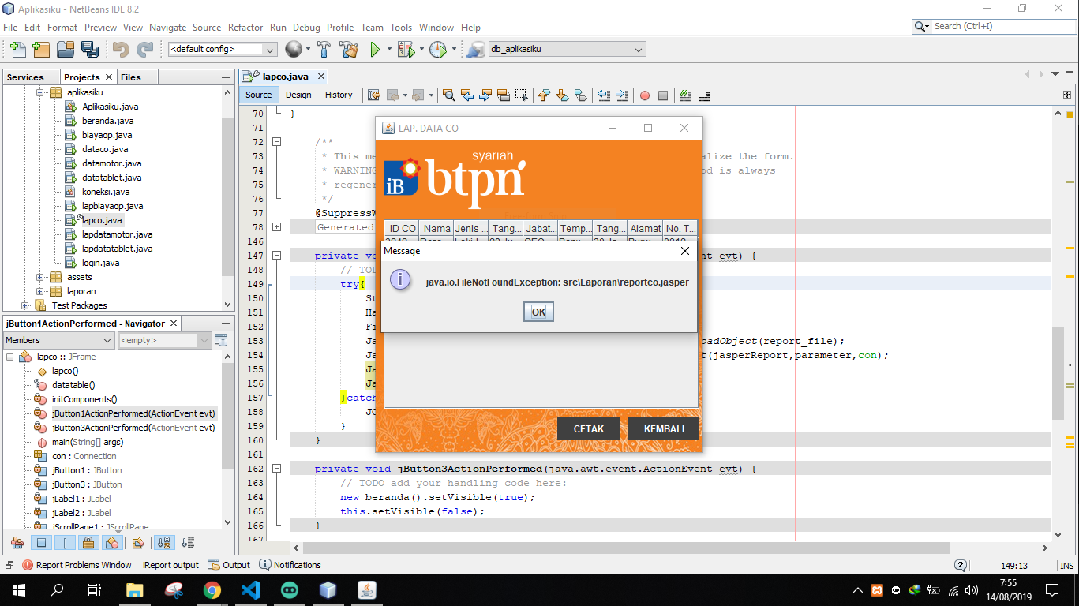Toggle Fully Qualified Names in Navigator

(138, 543)
